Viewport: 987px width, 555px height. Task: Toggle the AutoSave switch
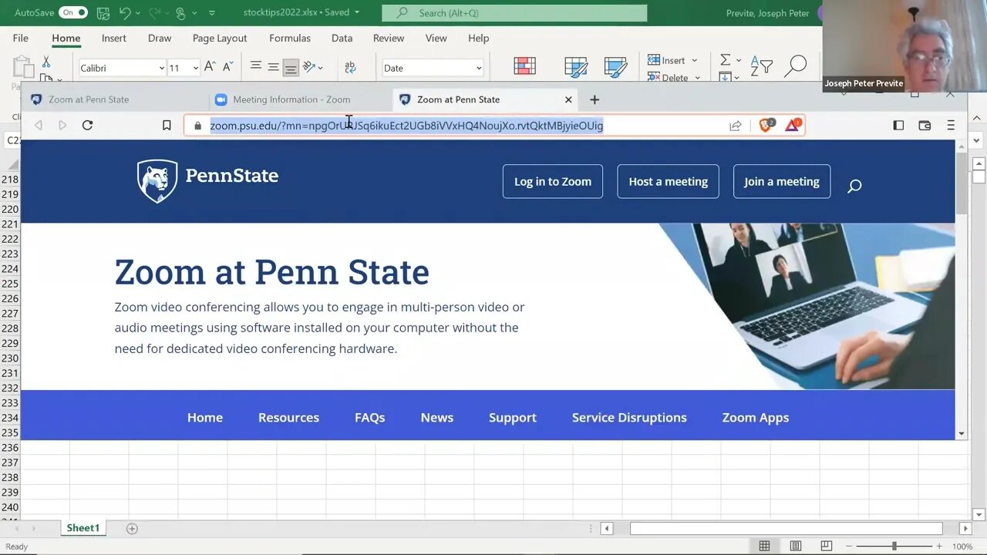click(x=73, y=13)
